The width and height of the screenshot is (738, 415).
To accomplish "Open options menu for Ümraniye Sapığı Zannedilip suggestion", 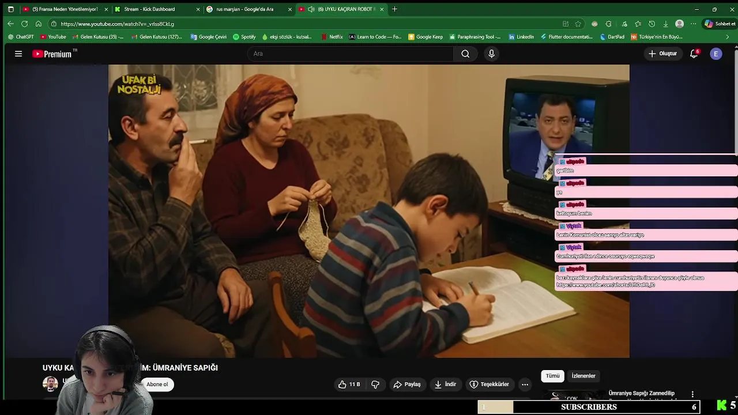I will [692, 394].
